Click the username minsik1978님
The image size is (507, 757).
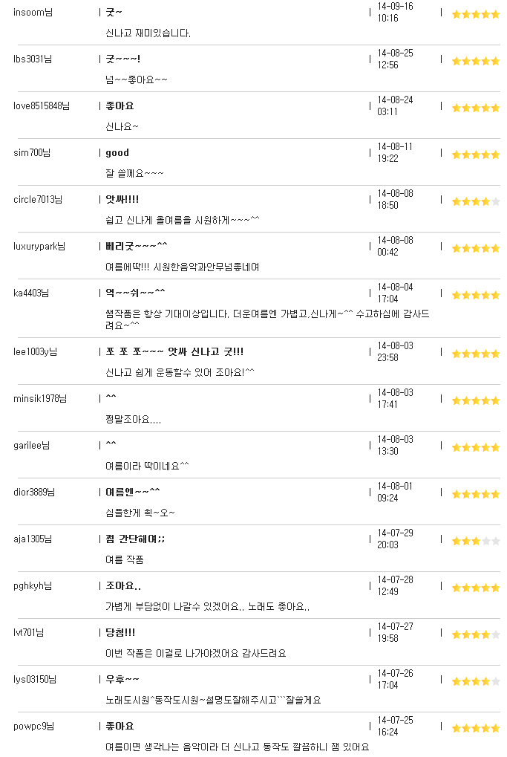(x=40, y=399)
